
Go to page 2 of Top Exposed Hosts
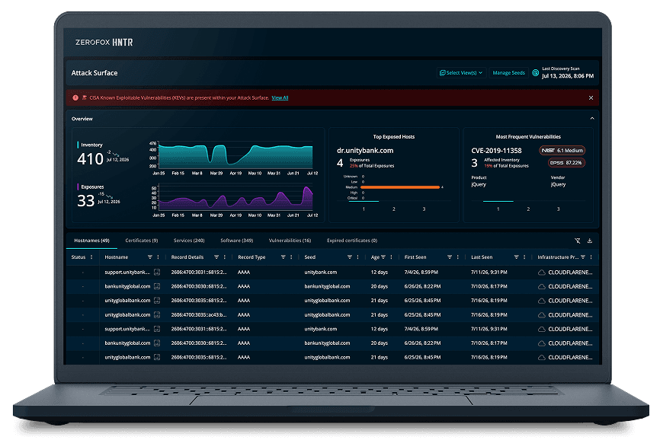pos(394,209)
